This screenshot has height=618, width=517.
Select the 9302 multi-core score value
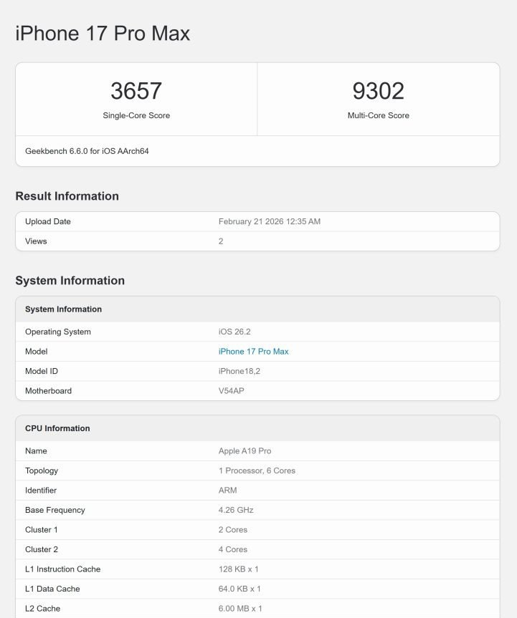[378, 91]
